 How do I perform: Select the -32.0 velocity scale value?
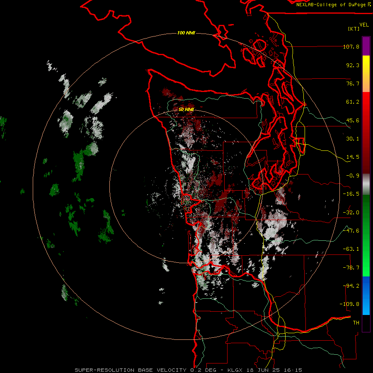tap(351, 213)
